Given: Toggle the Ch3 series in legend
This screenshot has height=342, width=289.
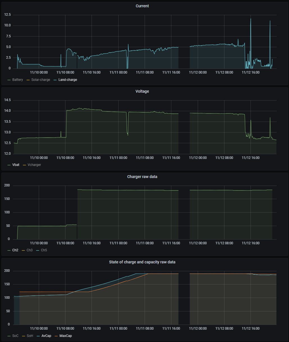Looking at the screenshot, I should (29, 250).
